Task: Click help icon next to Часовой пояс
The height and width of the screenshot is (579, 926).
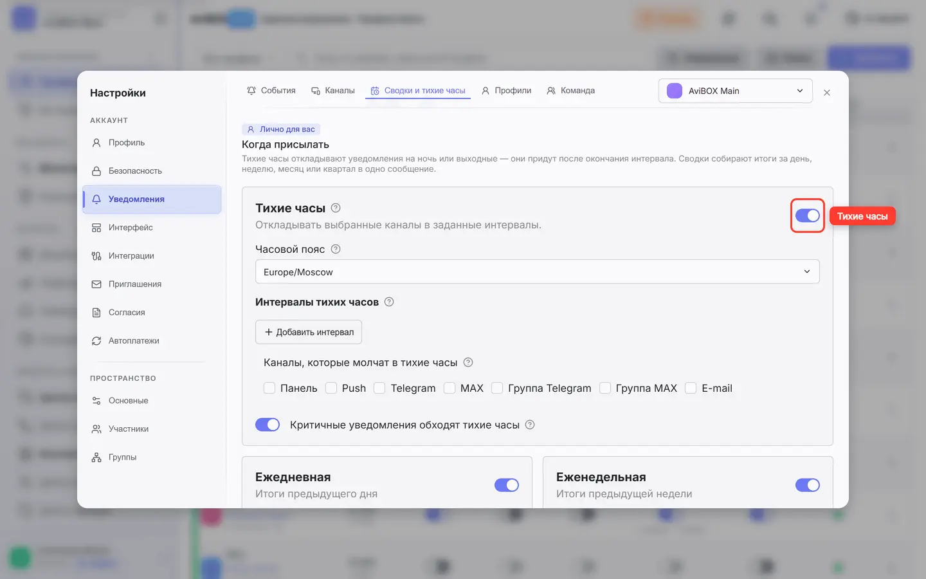Action: [336, 249]
